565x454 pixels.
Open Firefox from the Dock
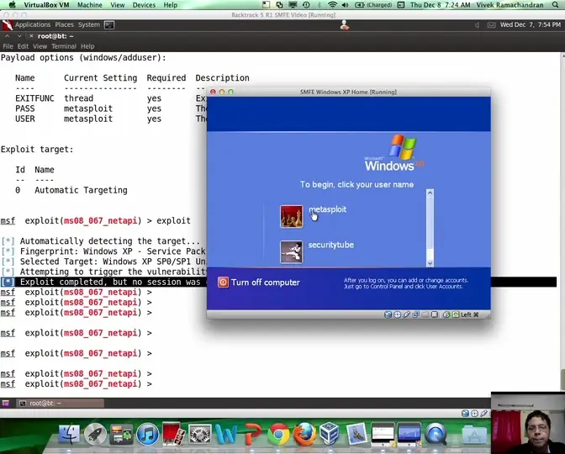point(304,434)
